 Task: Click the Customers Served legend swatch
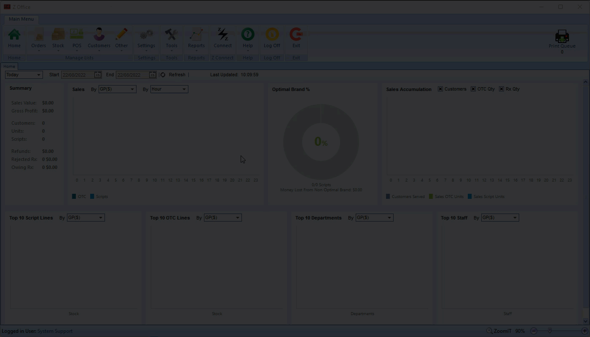pyautogui.click(x=388, y=196)
